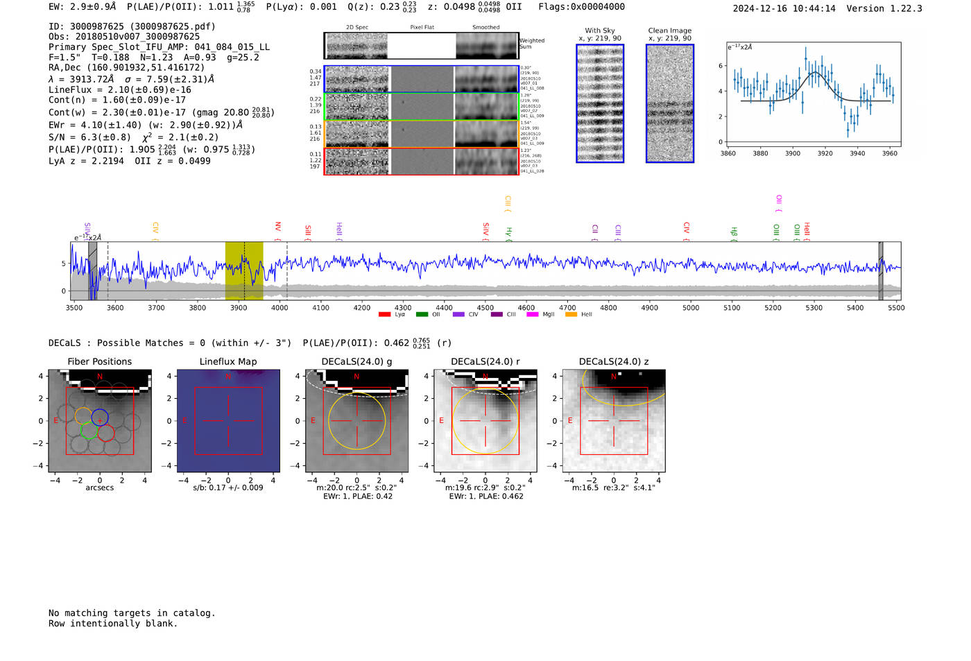Click the orange CIII line marker

click(508, 204)
